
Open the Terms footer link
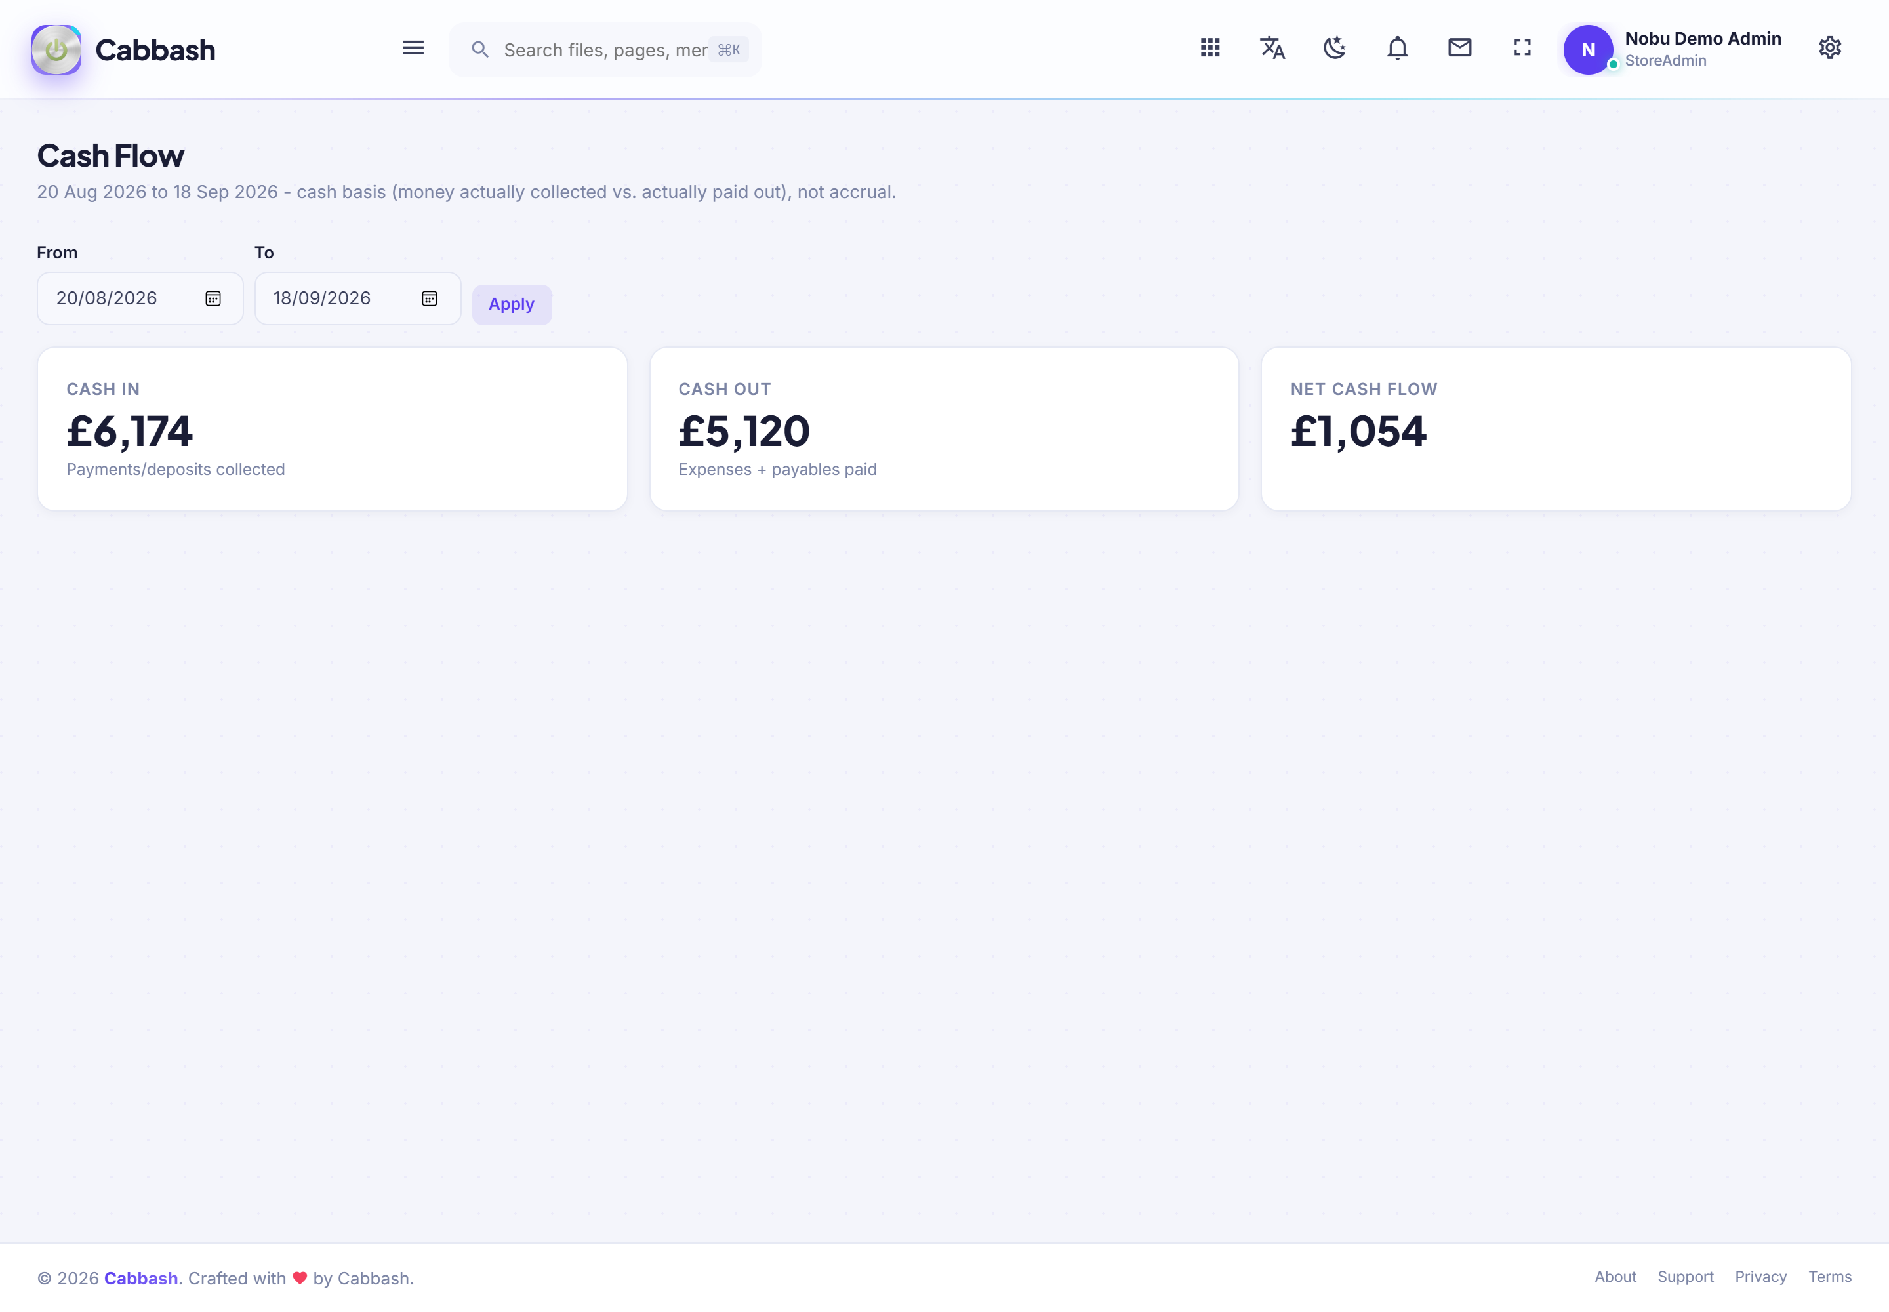coord(1829,1277)
